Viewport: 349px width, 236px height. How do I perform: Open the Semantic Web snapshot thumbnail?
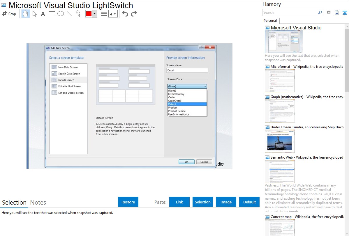(280, 171)
